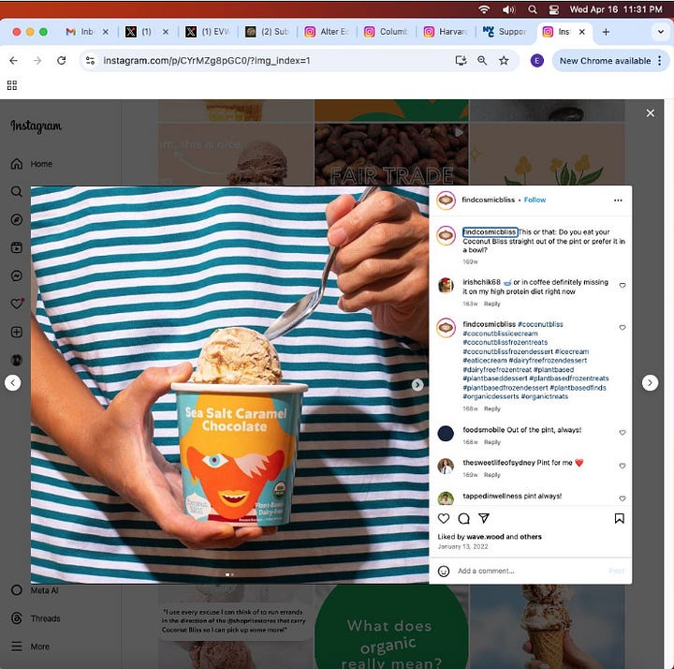
Task: Go to next post with right arrow
Action: point(650,383)
